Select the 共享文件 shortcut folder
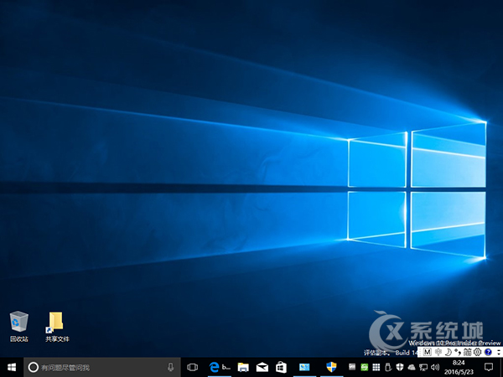The image size is (503, 377). (x=57, y=327)
